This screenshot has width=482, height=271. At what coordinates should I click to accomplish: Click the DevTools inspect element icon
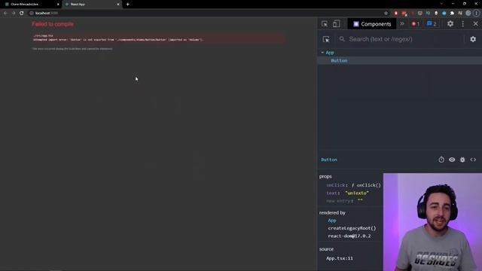[x=325, y=24]
